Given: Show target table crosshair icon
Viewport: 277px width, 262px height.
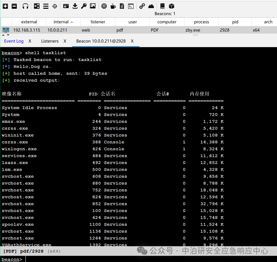Looking at the screenshot, I should 55,6.
